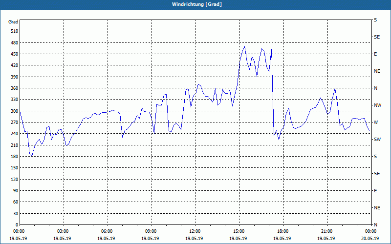
Task: Click the chart title "Windrichtung [Grad]"
Action: coord(197,4)
